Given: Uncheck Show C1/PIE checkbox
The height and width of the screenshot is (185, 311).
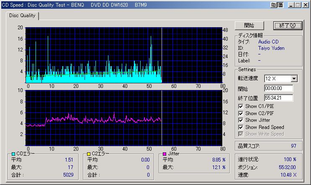Looking at the screenshot, I should (x=240, y=106).
